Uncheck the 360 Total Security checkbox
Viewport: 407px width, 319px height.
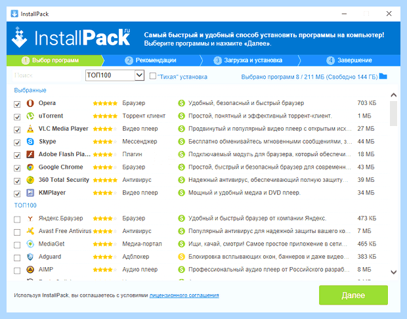tap(17, 181)
